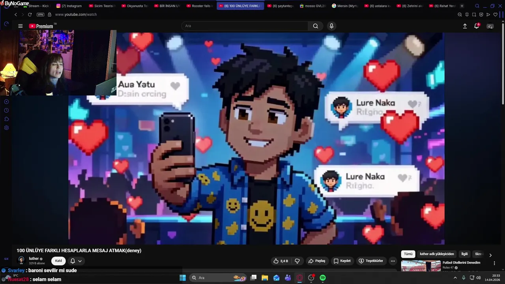The width and height of the screenshot is (505, 284).
Task: Open Opera GX from the taskbar
Action: point(299,278)
